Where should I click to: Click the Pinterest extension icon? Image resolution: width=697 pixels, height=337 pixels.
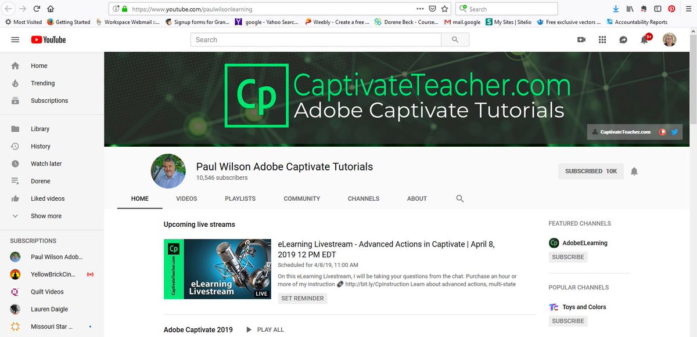point(671,9)
